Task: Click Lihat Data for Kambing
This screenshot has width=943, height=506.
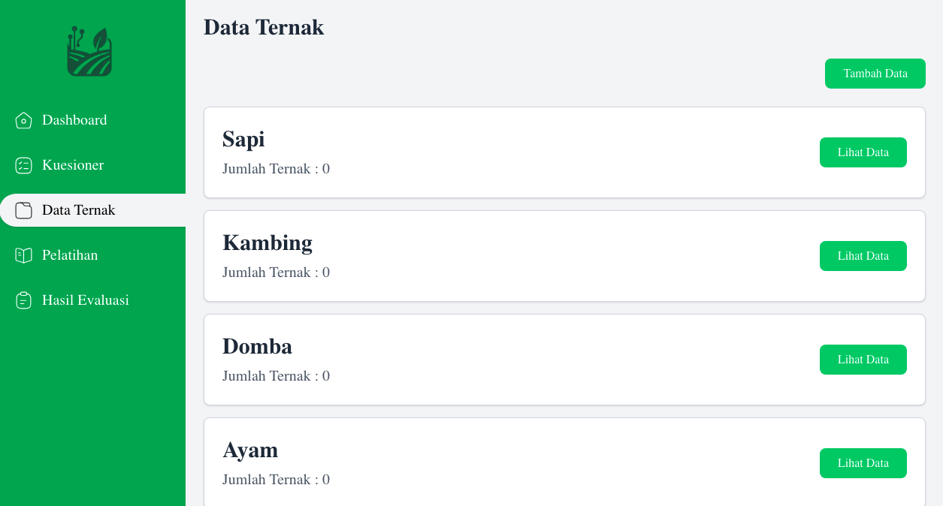Action: (863, 256)
